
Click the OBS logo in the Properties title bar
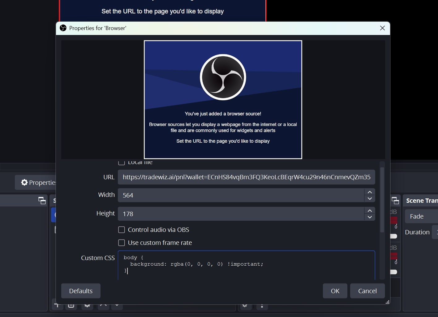(x=63, y=28)
